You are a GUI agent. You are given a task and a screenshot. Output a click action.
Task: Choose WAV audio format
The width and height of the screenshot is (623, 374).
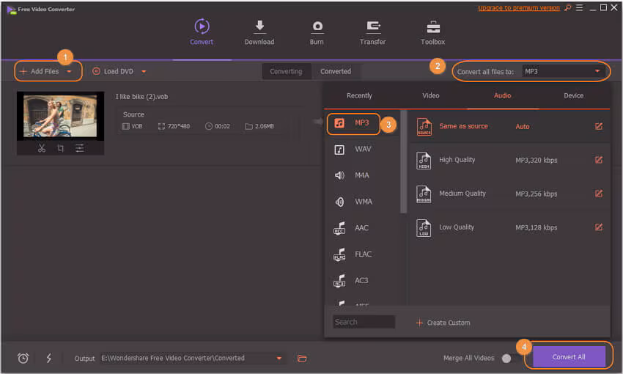(x=353, y=150)
